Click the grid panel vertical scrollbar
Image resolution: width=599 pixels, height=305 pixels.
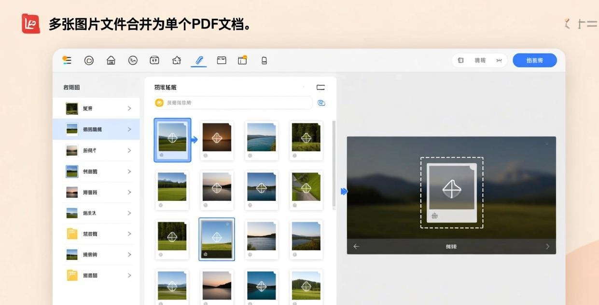(334, 165)
